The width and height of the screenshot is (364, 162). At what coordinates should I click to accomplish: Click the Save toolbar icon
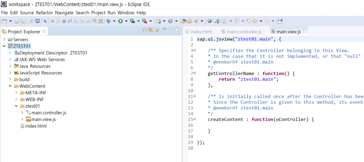tap(17, 21)
